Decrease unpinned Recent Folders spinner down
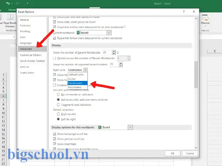Image resolution: width=222 pixels, height=166 pixels. pyautogui.click(x=121, y=66)
